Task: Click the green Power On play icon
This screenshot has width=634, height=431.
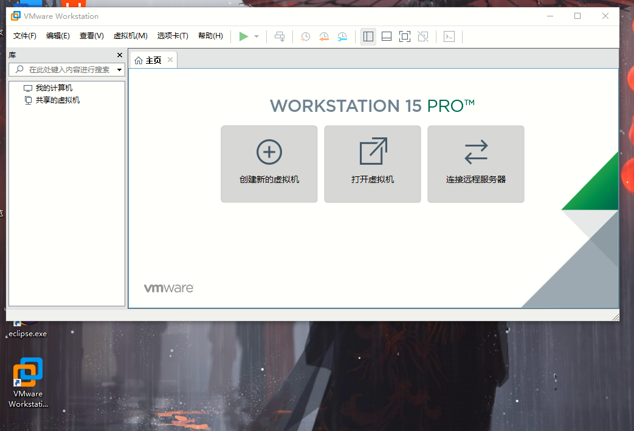Action: pyautogui.click(x=243, y=36)
